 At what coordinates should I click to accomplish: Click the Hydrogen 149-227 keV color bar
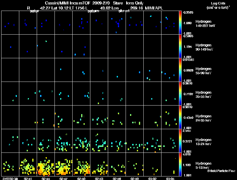[180, 22]
